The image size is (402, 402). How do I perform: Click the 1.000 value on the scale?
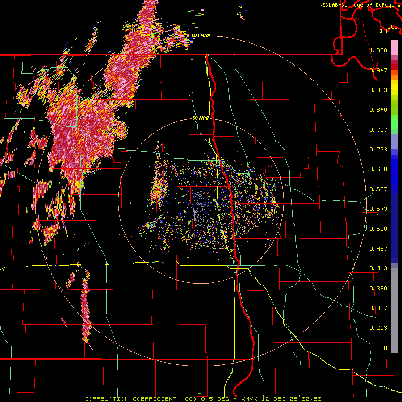click(x=378, y=50)
